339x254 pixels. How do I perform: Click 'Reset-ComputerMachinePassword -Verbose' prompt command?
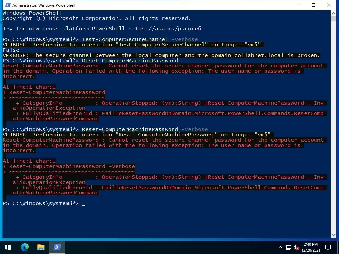[145, 129]
